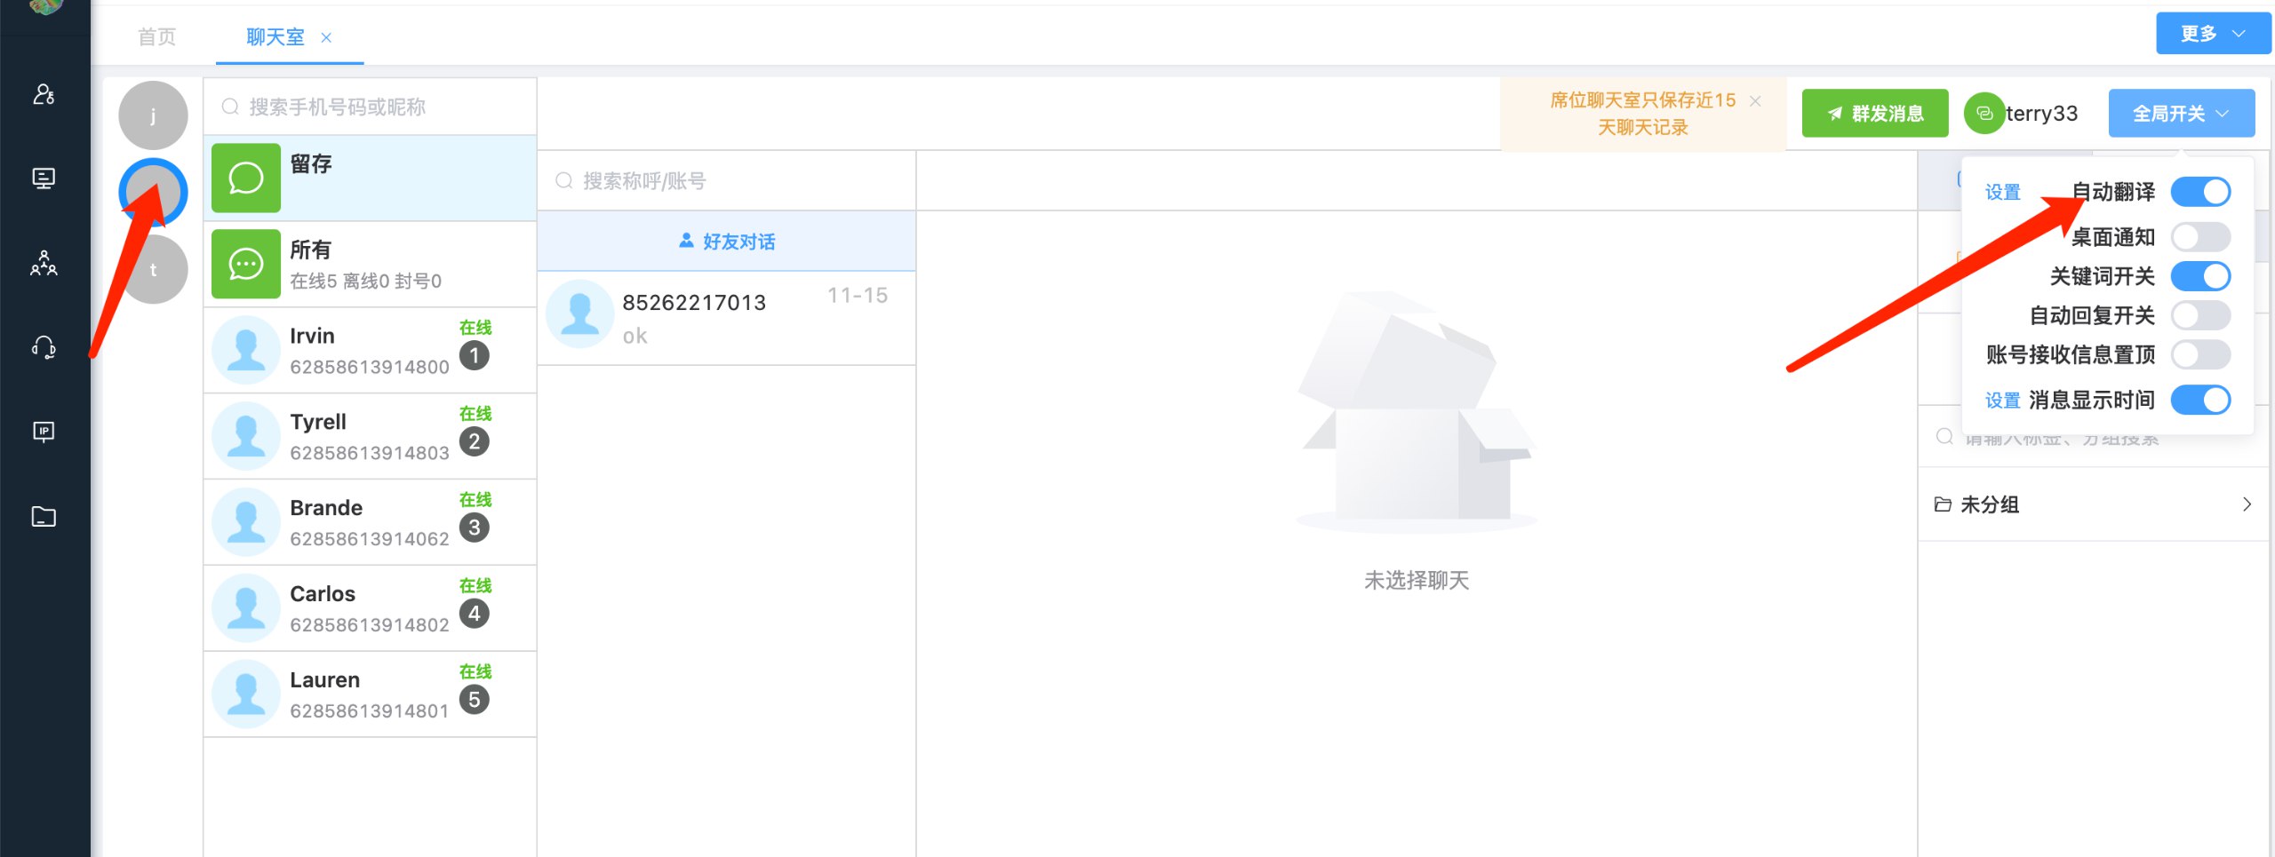Viewport: 2275px width, 857px height.
Task: Switch to the 首页 tab
Action: [157, 37]
